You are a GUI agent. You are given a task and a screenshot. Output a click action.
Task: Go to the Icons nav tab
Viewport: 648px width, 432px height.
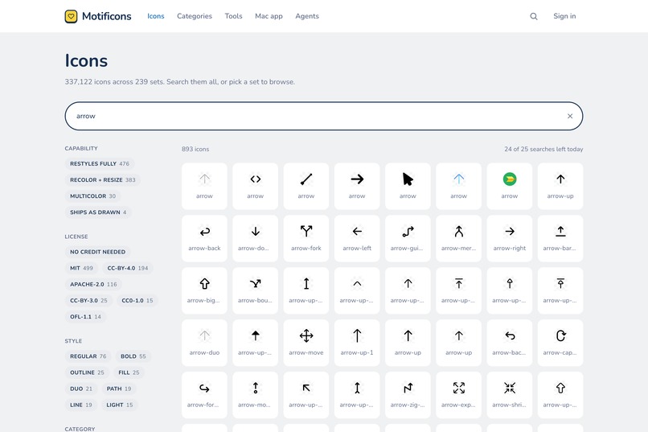[156, 16]
